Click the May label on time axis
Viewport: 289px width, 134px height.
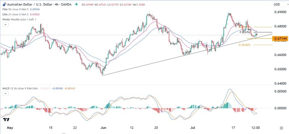[10, 127]
